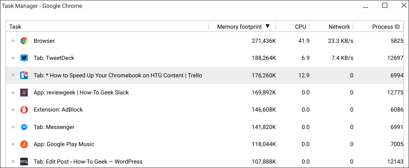Screen dimensions: 409x168
Task: Sort by the Memory footprint column
Action: pyautogui.click(x=239, y=27)
